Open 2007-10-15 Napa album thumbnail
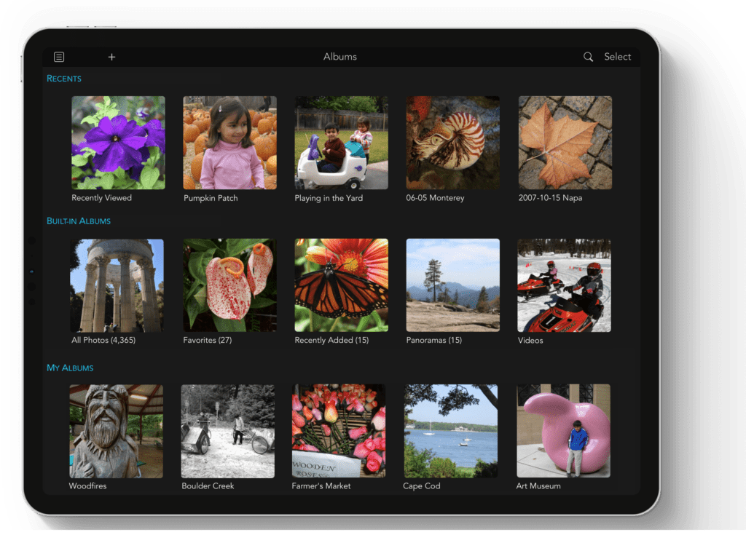Image resolution: width=746 pixels, height=543 pixels. point(565,143)
